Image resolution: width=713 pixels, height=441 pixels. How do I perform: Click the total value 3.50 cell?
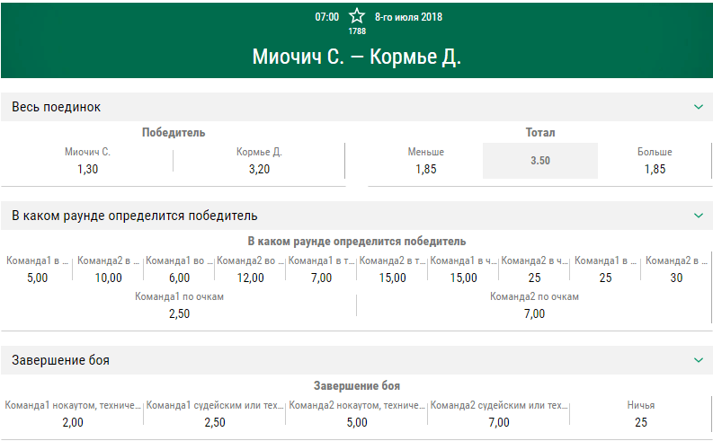540,161
